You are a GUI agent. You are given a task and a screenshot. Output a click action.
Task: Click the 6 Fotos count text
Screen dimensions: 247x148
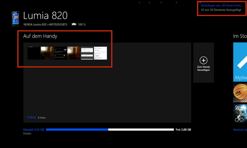42,118
